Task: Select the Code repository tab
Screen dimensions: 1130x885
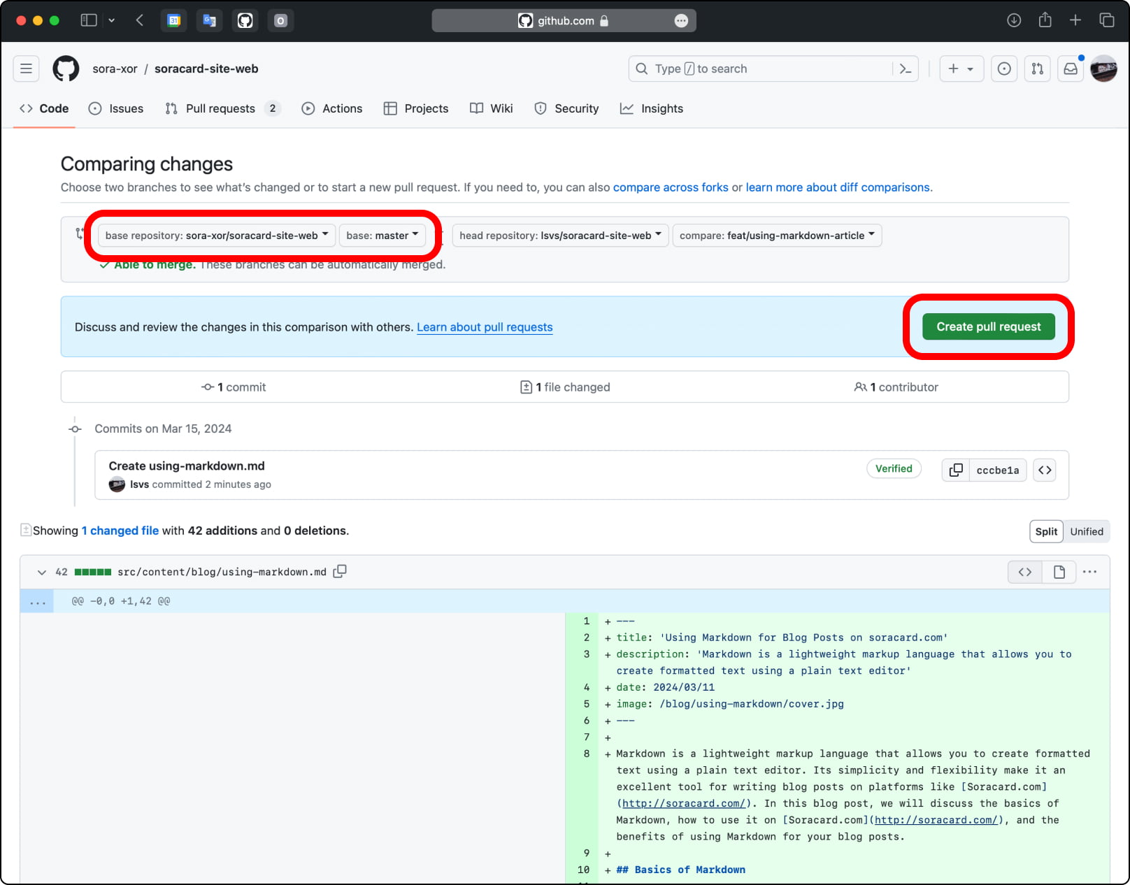Action: 44,108
